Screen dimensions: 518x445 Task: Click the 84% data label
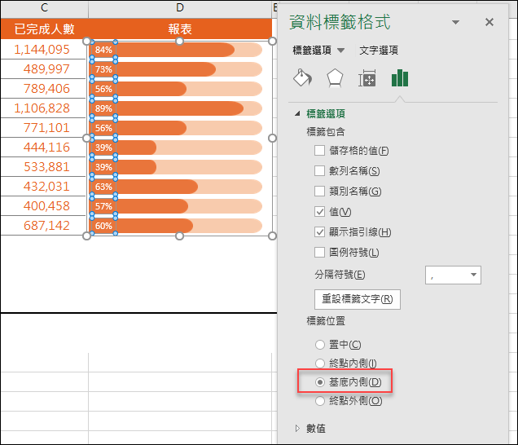[x=103, y=50]
